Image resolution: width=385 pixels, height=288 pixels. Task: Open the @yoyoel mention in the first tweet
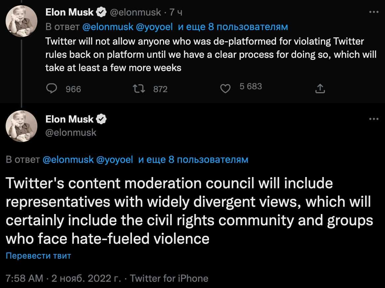click(154, 27)
